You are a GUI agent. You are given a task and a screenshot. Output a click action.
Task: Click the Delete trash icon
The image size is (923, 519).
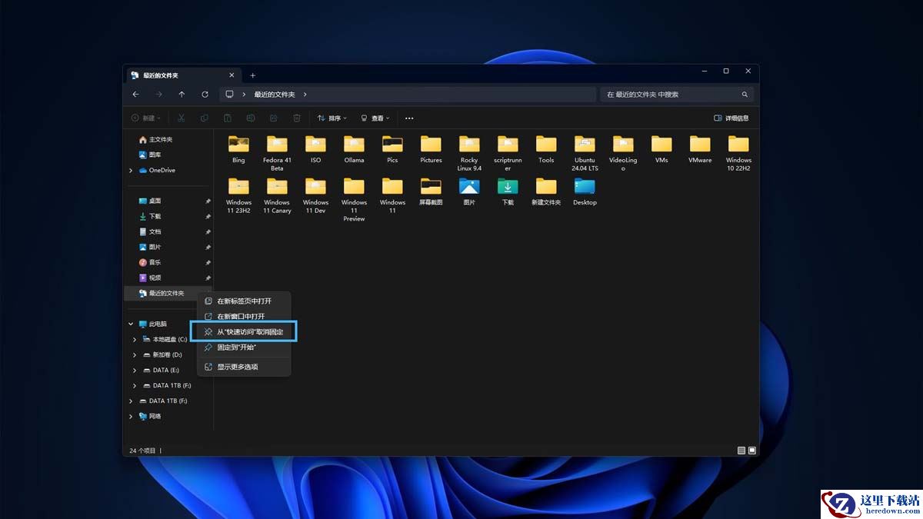click(x=297, y=118)
